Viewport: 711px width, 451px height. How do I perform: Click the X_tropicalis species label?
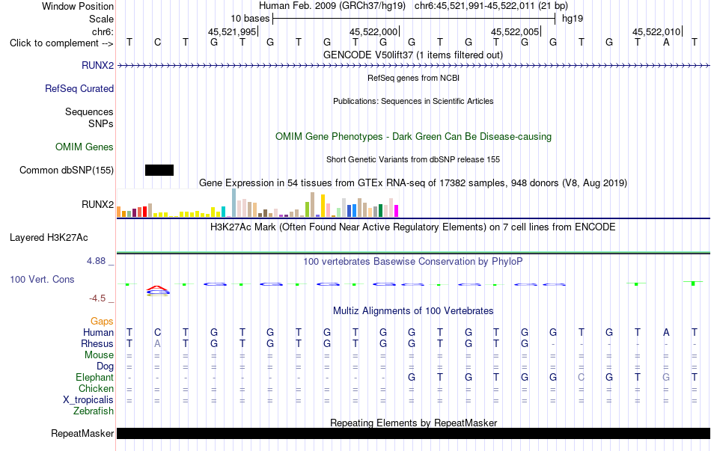(88, 400)
